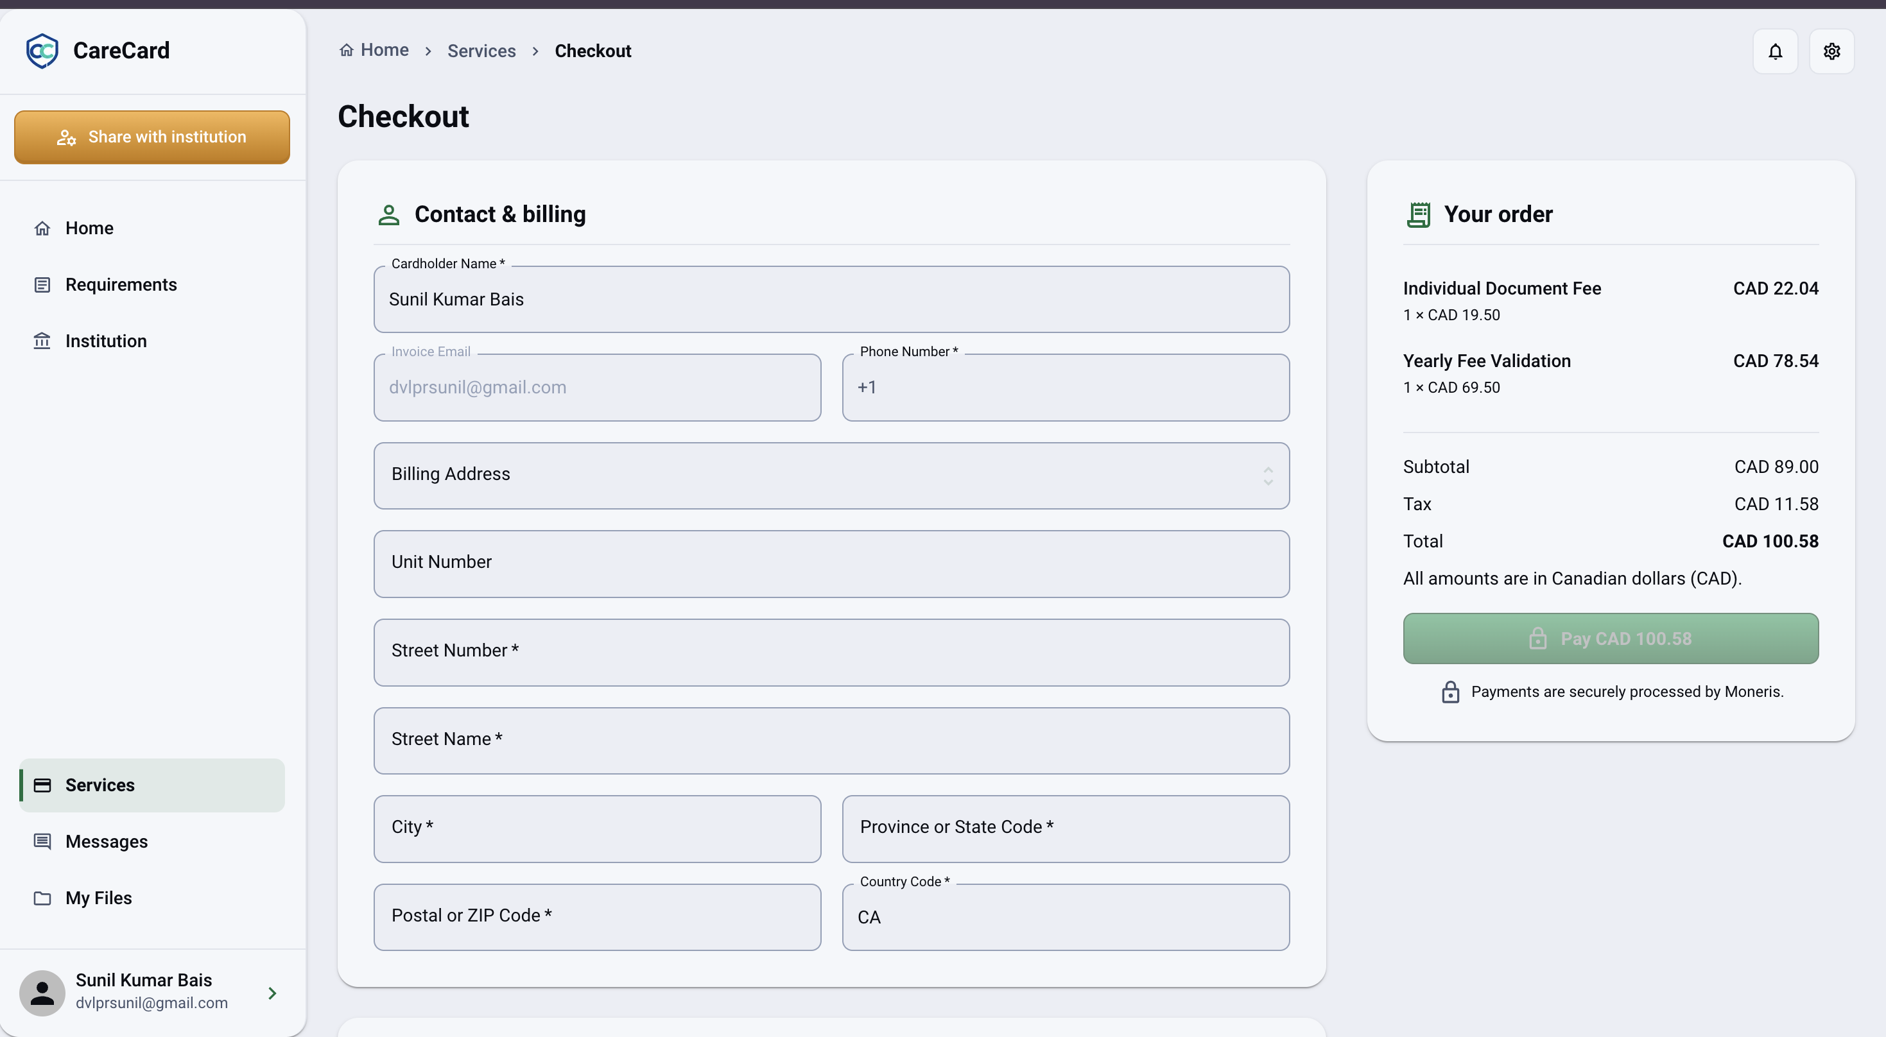1886x1037 pixels.
Task: Follow the Services breadcrumb link
Action: coord(481,51)
